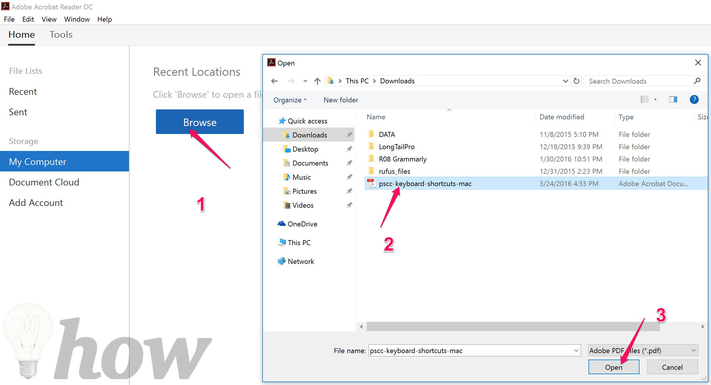The width and height of the screenshot is (711, 385).
Task: Refresh the Downloads folder listing
Action: point(576,81)
